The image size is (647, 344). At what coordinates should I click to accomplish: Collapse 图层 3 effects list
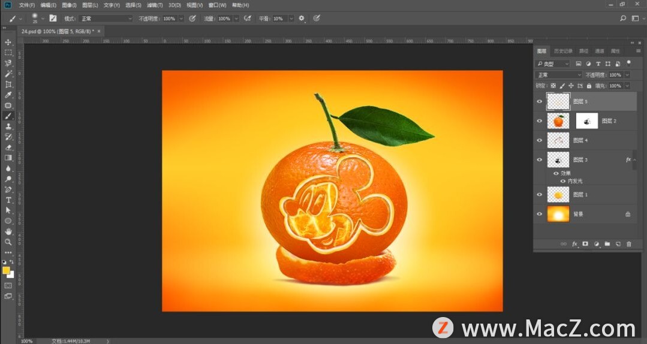(x=634, y=159)
